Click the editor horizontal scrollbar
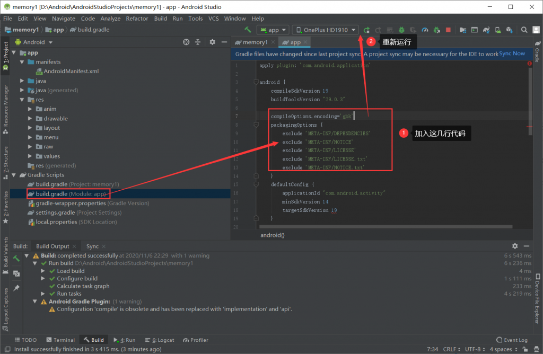 (x=386, y=227)
